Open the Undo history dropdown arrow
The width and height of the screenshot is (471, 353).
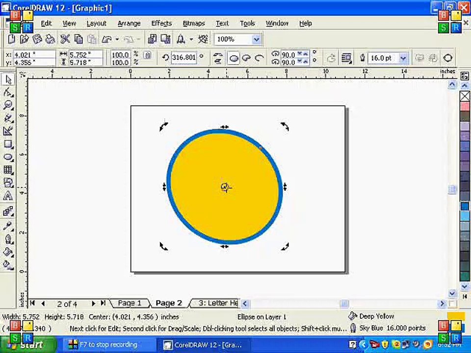click(x=117, y=39)
